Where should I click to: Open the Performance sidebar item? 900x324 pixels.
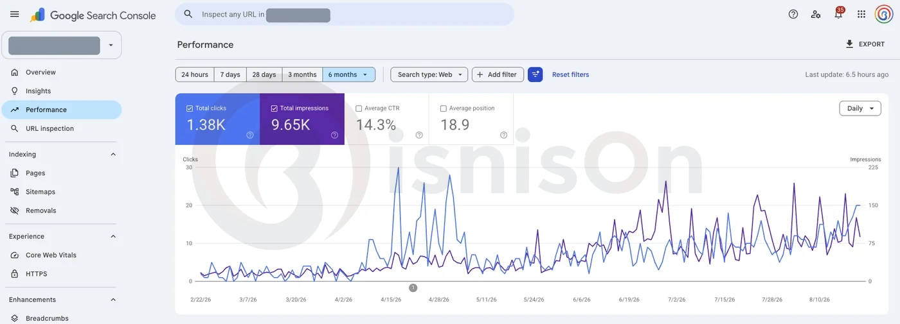pyautogui.click(x=62, y=110)
